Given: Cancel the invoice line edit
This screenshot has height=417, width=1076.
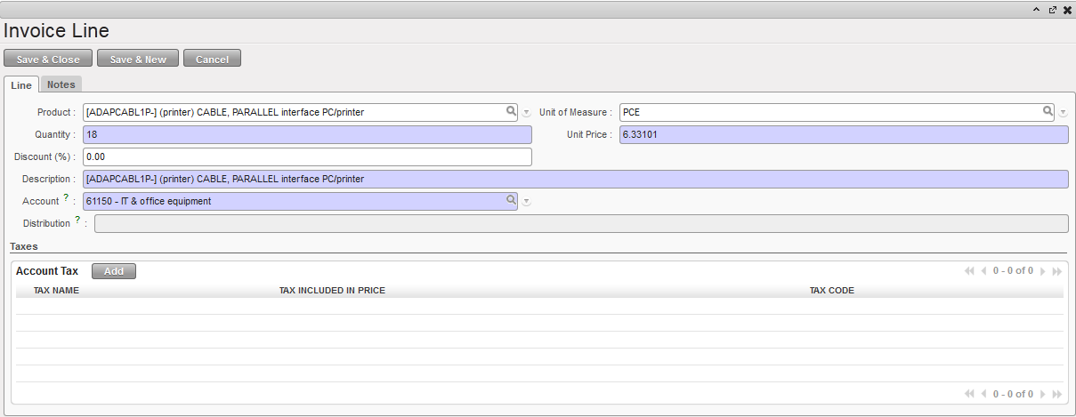Looking at the screenshot, I should 212,60.
